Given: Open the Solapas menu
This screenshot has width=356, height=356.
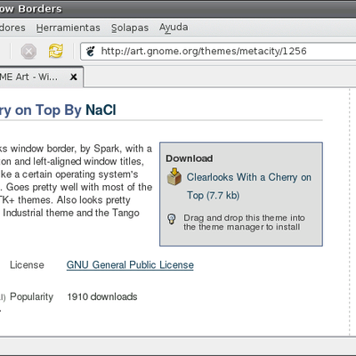Looking at the screenshot, I should pos(130,28).
